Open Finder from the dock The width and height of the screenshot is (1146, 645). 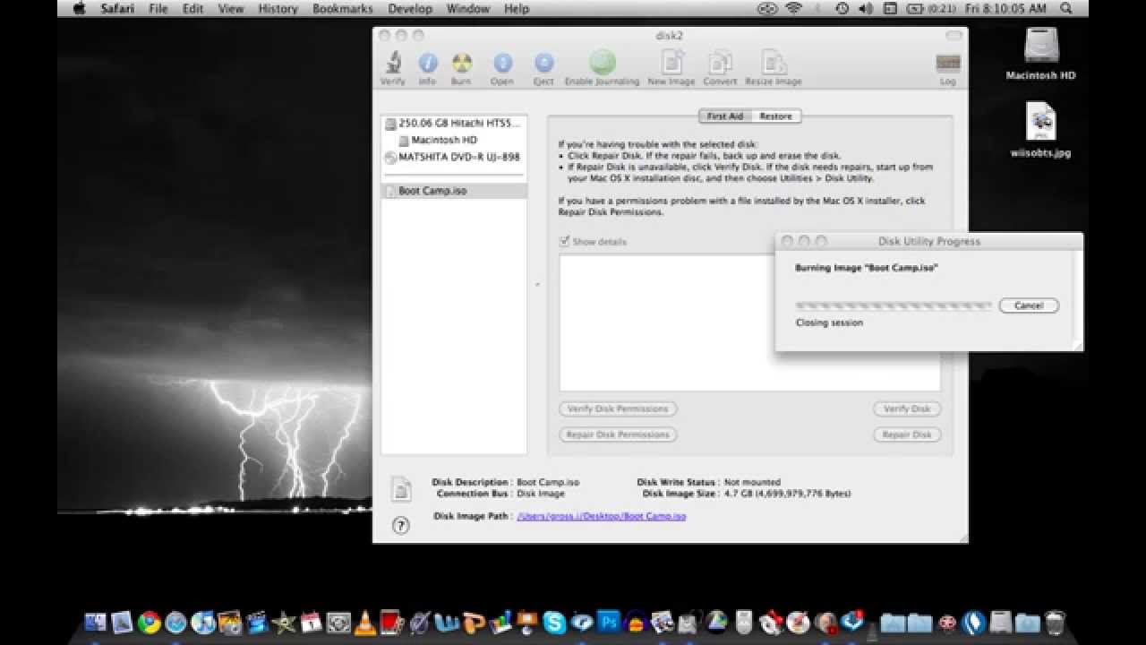[95, 623]
